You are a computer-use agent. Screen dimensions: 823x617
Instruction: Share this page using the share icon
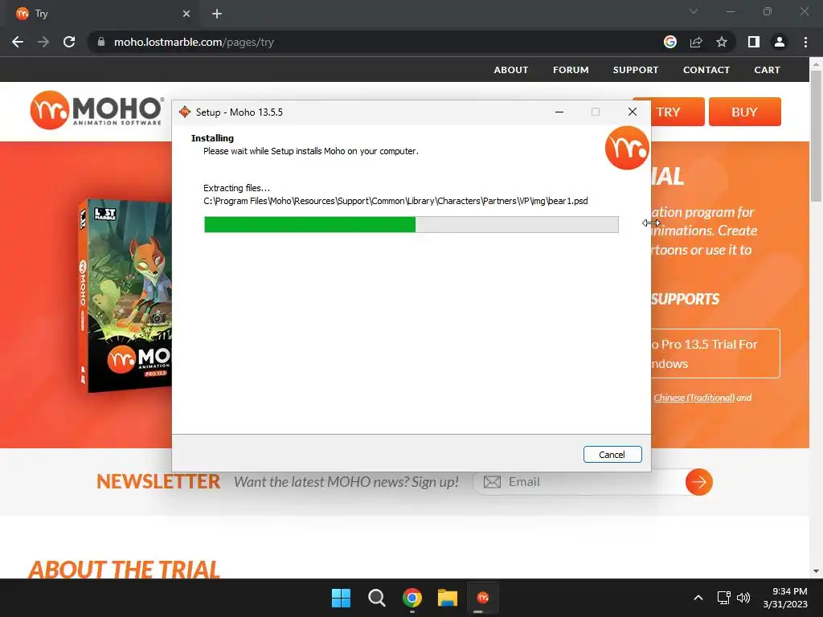696,42
